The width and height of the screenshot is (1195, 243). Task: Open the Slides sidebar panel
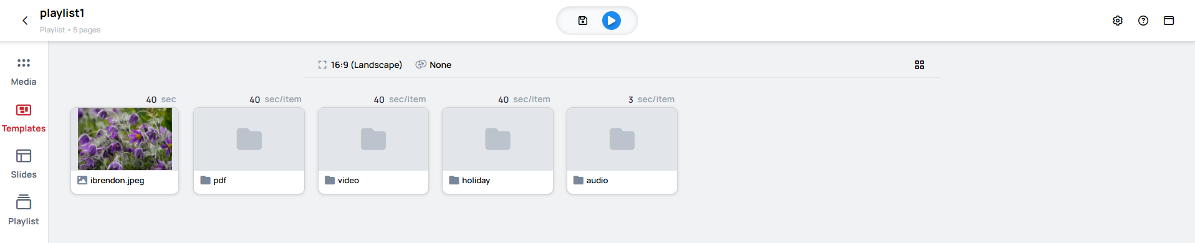(24, 164)
